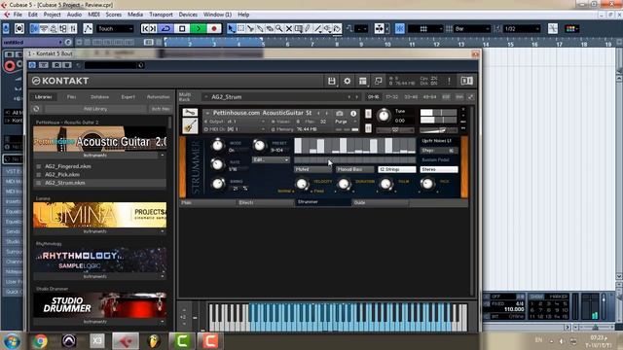Toggle the Stereo option
623x350 pixels.
439,169
